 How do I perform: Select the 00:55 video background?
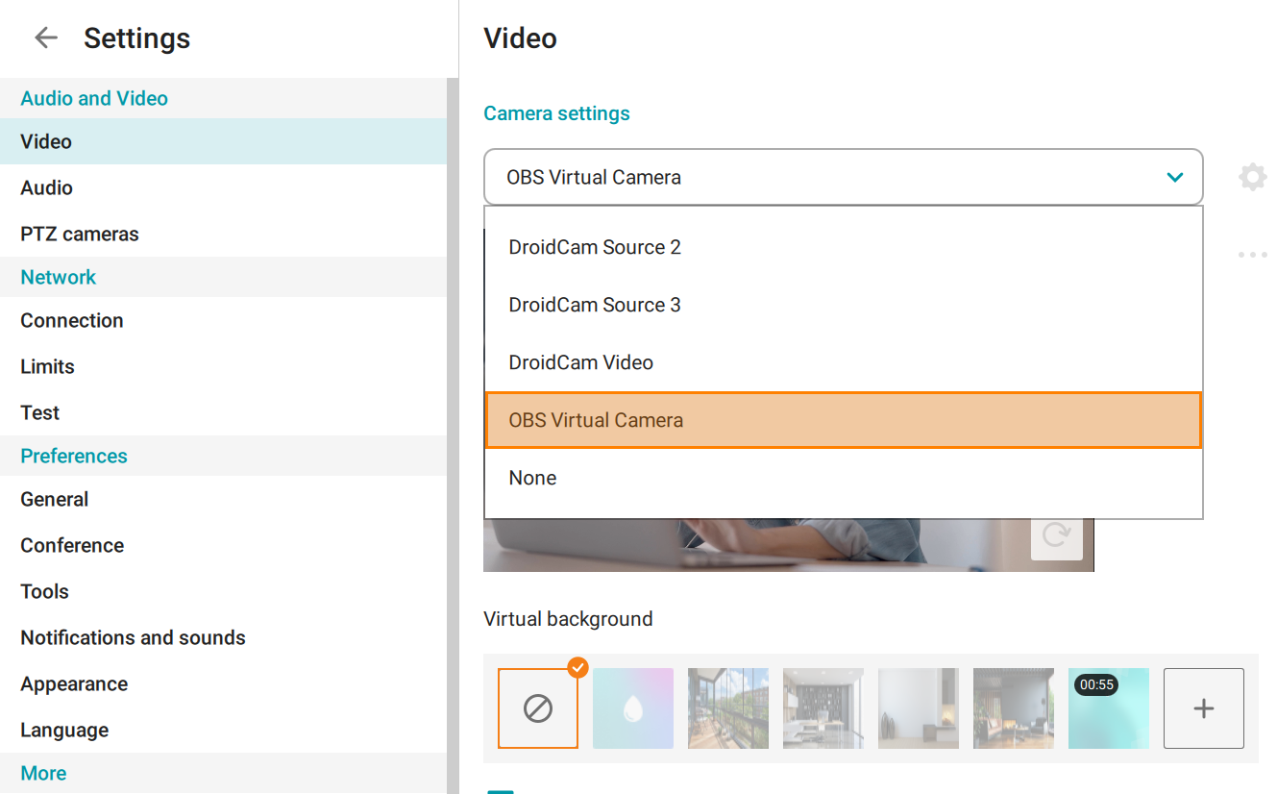(1108, 708)
